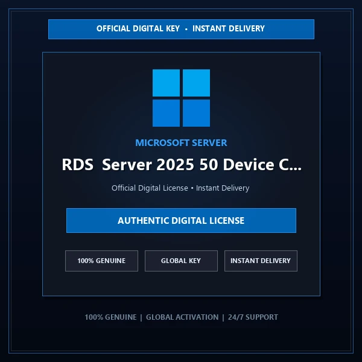
Task: Click the Official Digital License subtitle
Action: click(x=180, y=188)
